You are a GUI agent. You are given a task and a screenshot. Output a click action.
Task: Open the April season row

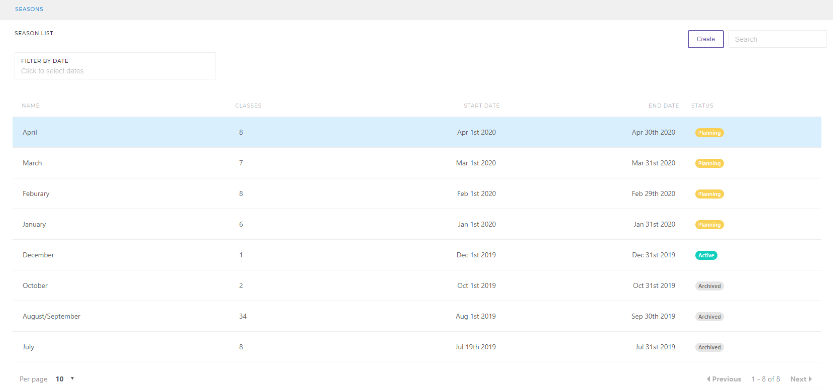point(417,132)
